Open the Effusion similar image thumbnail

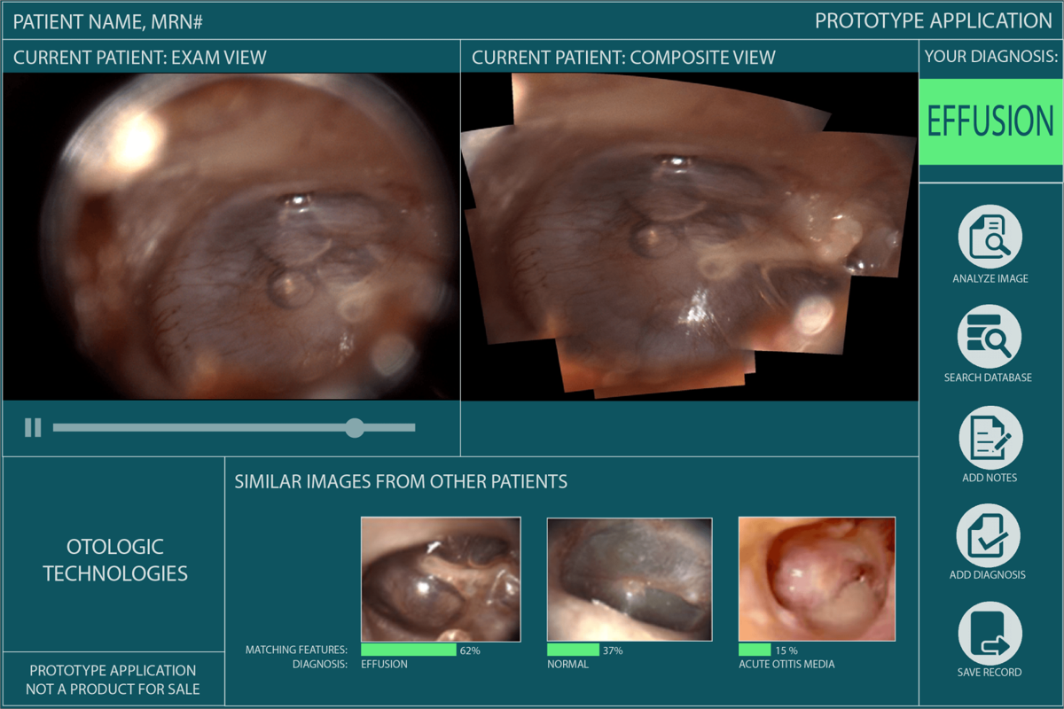point(441,579)
